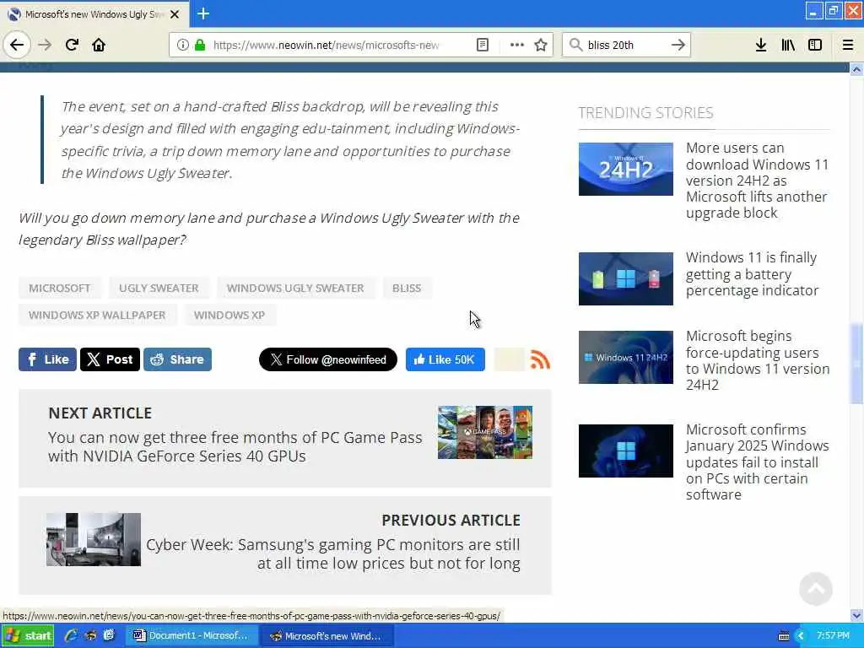The image size is (864, 648).
Task: Activate the Microsoft's new Wind... taskbar button
Action: coord(327,635)
